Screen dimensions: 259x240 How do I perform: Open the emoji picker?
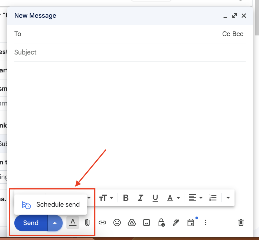[117, 223]
